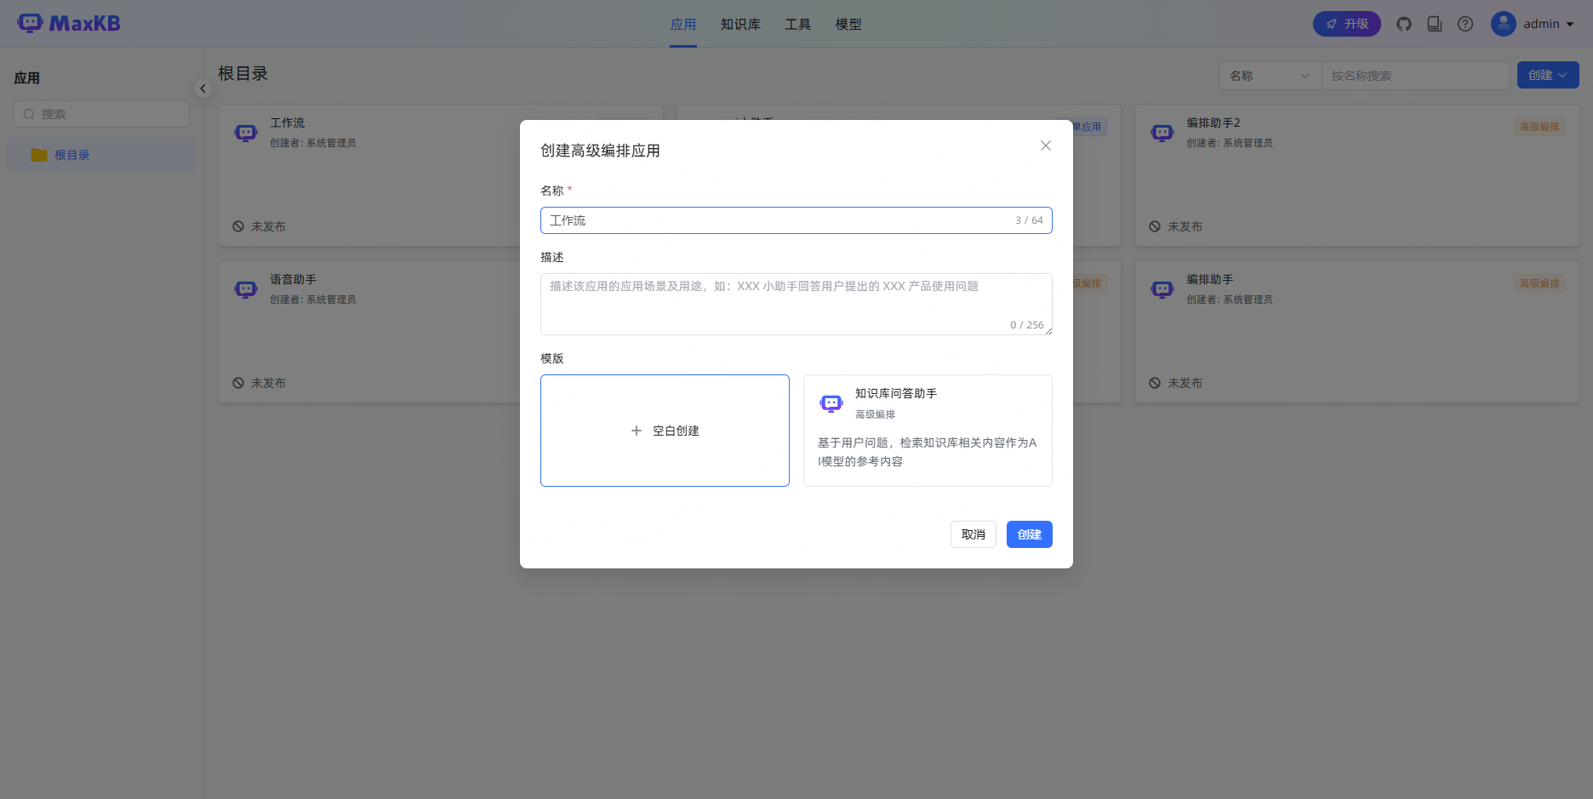Click the blue 创建 button in dialog
The width and height of the screenshot is (1593, 799).
click(x=1030, y=534)
